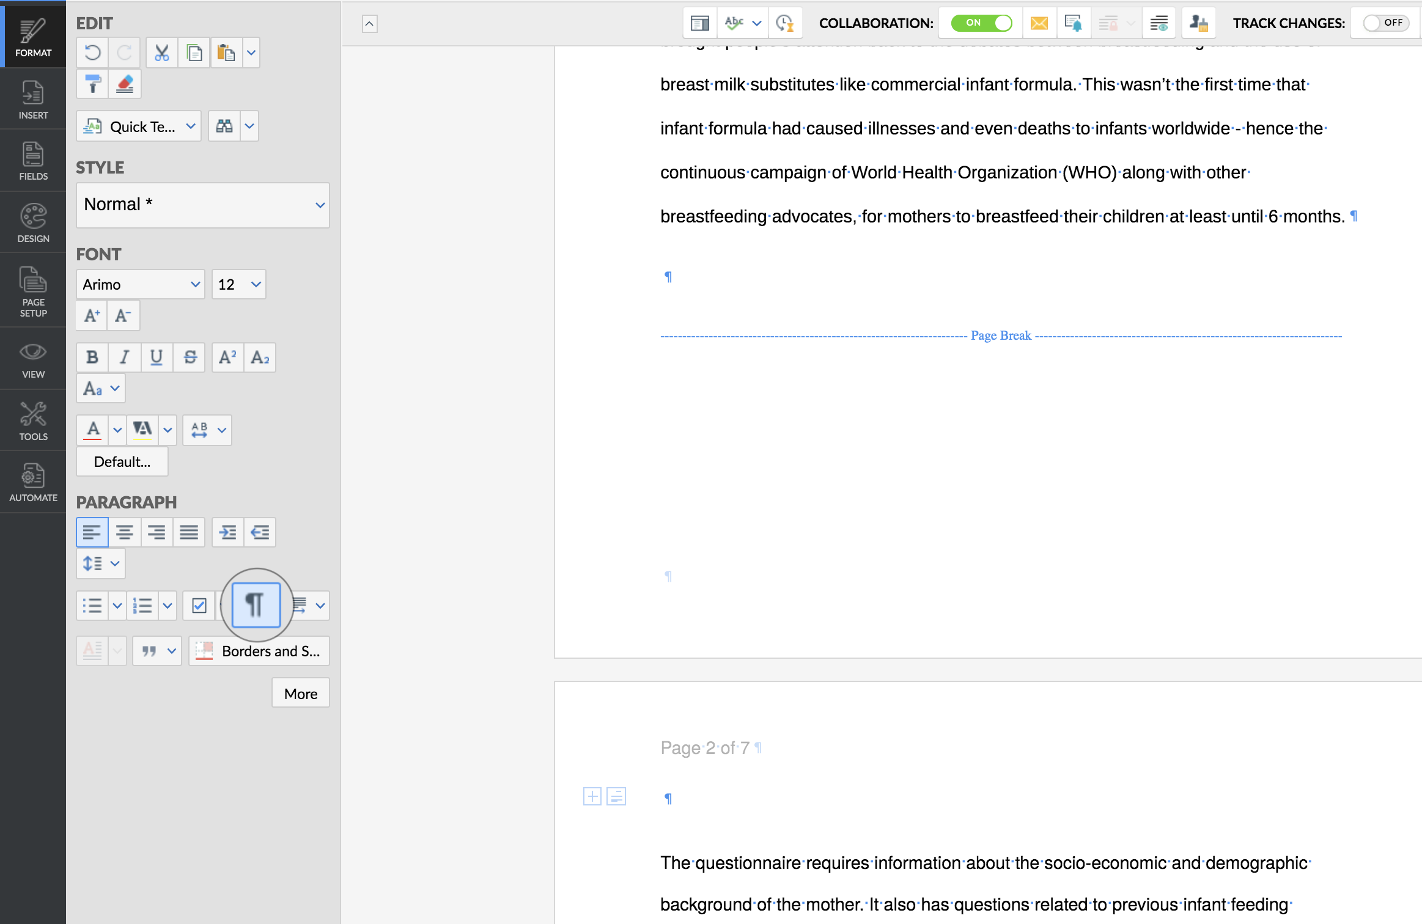Click the Superscript icon
The height and width of the screenshot is (924, 1422).
[227, 358]
